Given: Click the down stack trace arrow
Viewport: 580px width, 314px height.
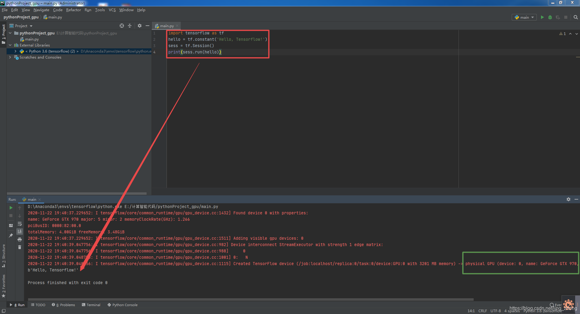Looking at the screenshot, I should [20, 216].
